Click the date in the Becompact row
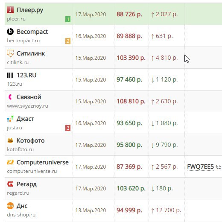Viewport: 222px width, 222px height. click(x=91, y=36)
